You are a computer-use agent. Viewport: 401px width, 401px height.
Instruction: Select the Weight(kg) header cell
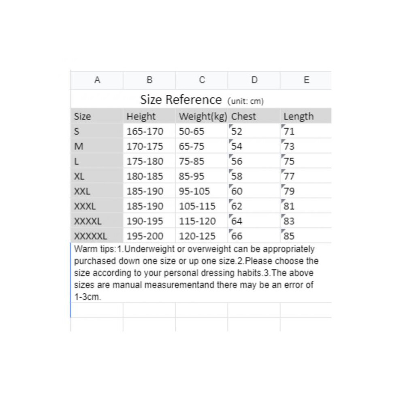[202, 116]
